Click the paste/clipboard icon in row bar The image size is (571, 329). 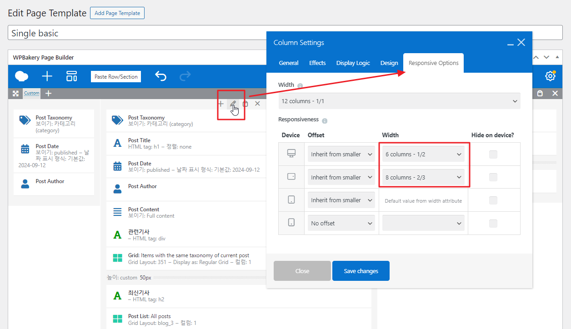point(540,93)
